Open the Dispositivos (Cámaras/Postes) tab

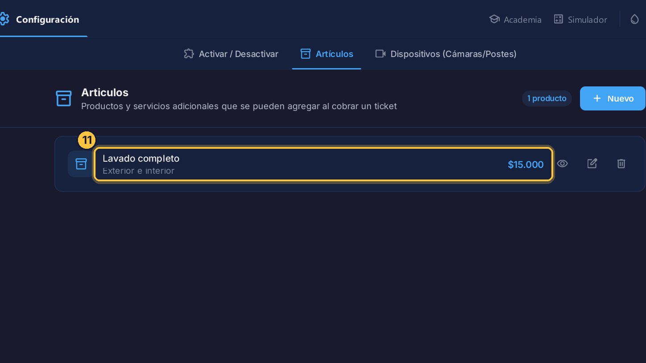click(446, 54)
